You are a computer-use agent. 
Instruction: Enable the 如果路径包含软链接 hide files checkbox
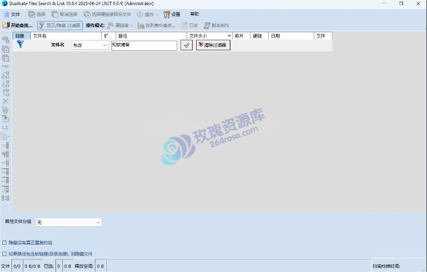click(x=5, y=254)
